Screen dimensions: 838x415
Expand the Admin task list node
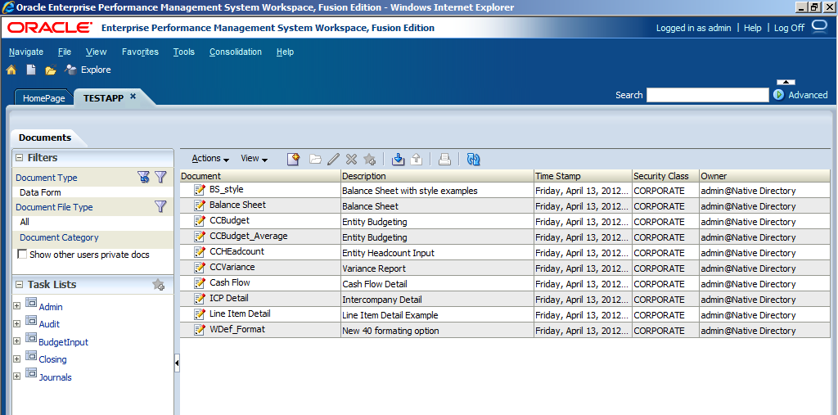tap(16, 306)
